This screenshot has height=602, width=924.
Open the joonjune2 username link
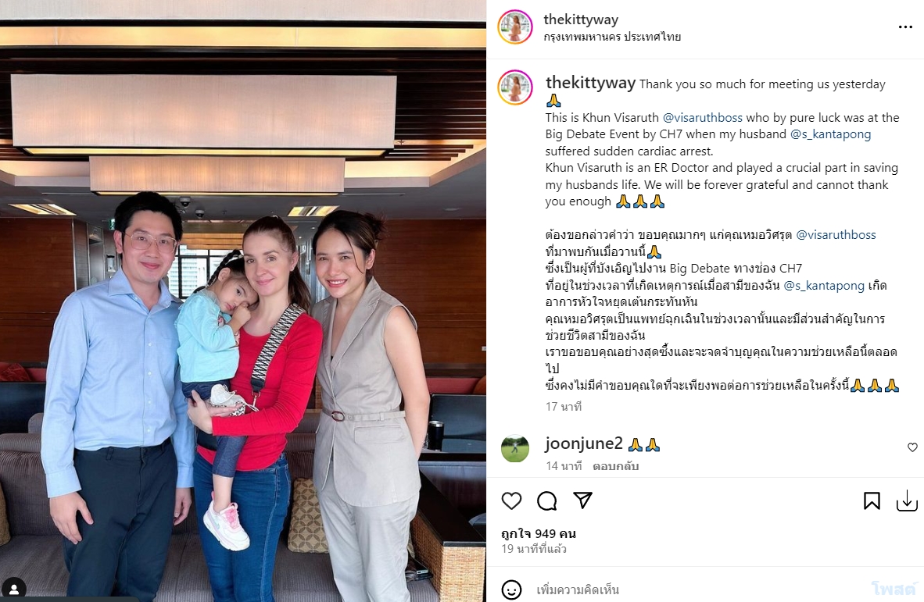pos(584,443)
